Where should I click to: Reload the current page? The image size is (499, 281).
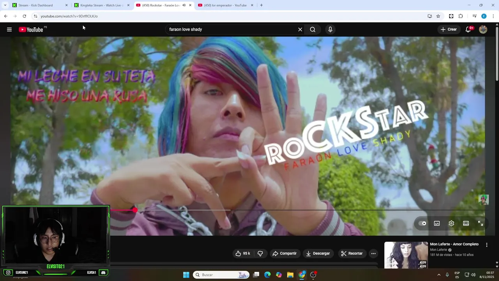[x=24, y=16]
